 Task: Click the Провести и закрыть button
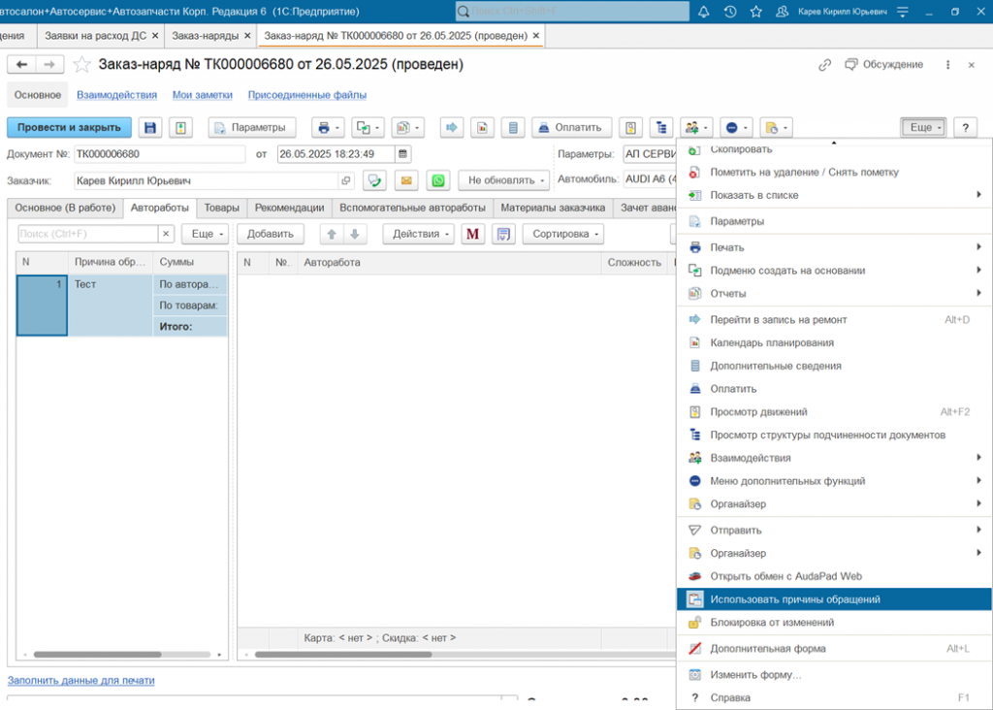69,128
